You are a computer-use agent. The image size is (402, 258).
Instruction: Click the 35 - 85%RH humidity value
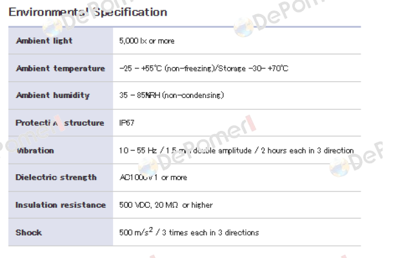[172, 95]
